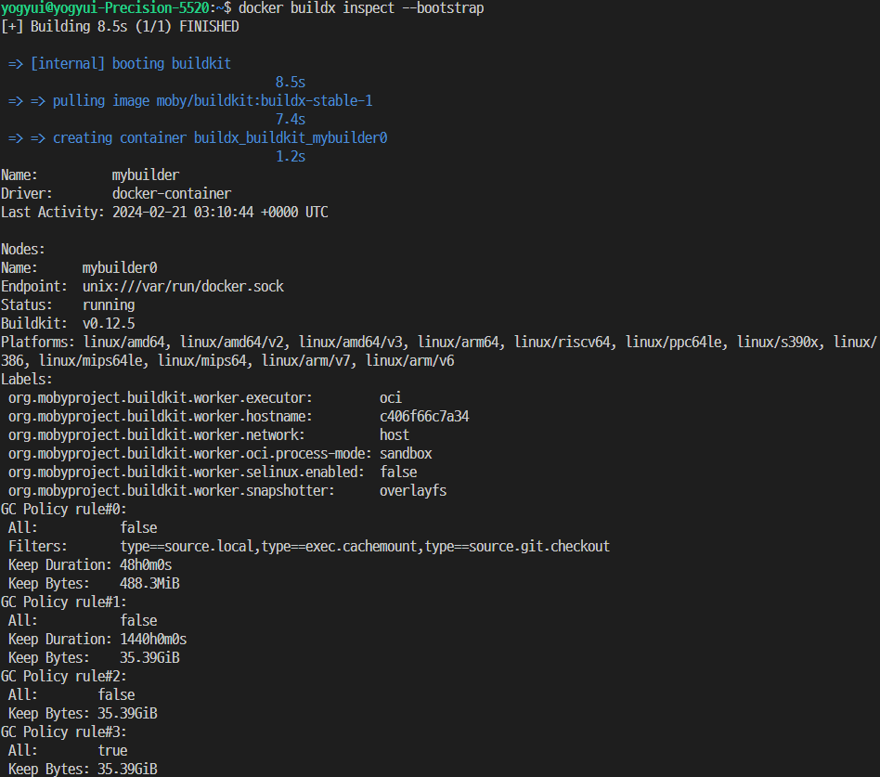This screenshot has width=880, height=777.
Task: Click the Keep Bytes value '488.3MiB'
Action: tap(149, 583)
